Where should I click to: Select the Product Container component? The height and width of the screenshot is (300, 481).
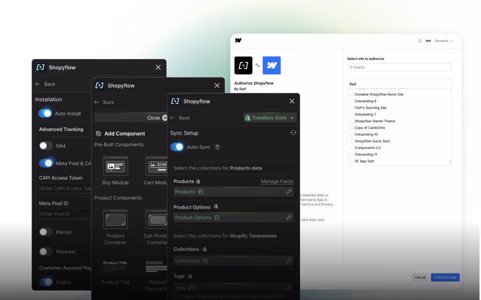115,227
